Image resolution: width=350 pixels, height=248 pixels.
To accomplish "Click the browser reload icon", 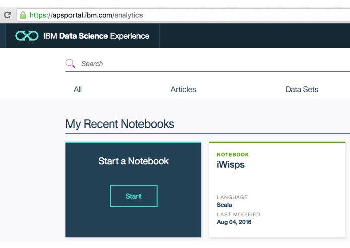I will coord(8,15).
